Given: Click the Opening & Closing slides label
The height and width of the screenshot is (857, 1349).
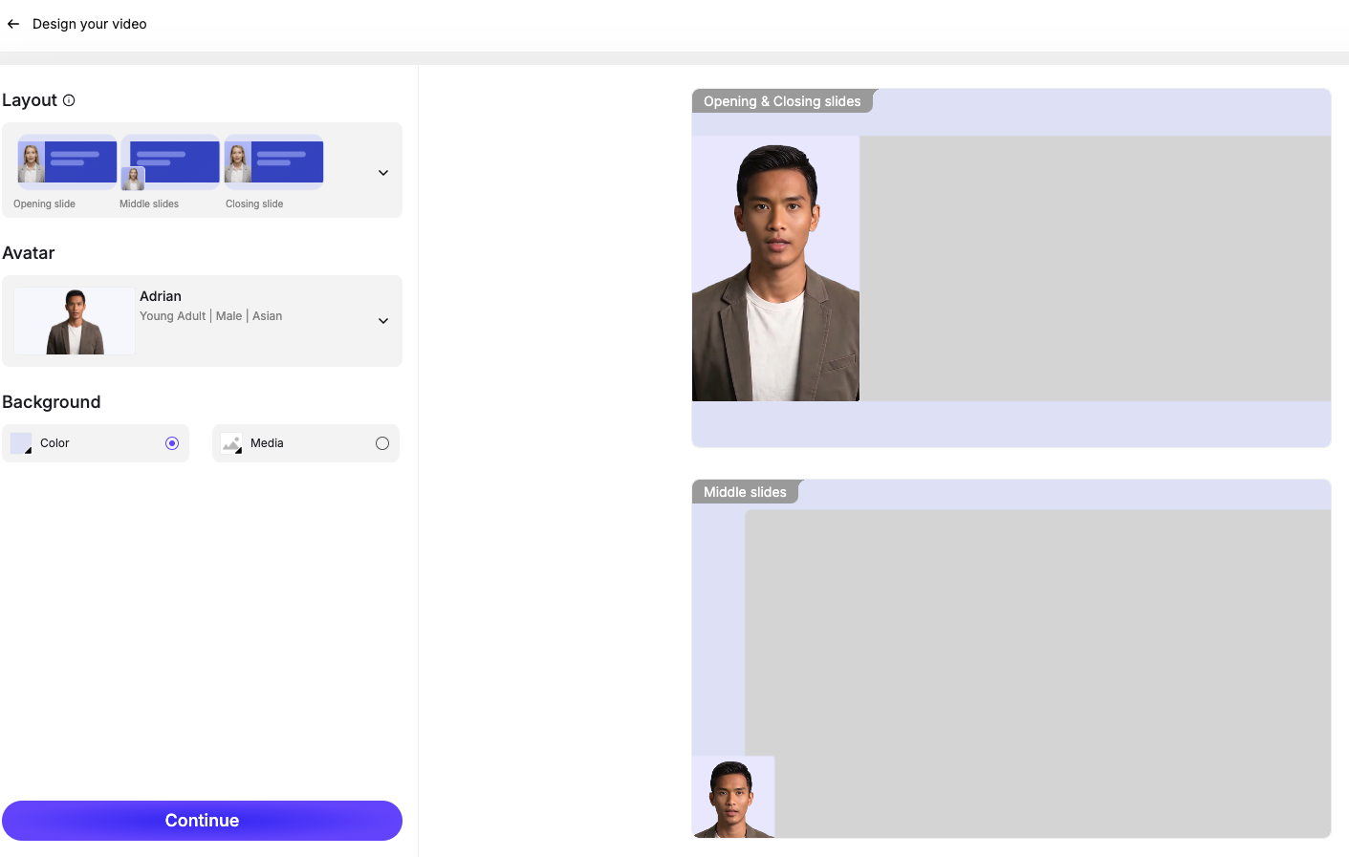Looking at the screenshot, I should point(782,101).
